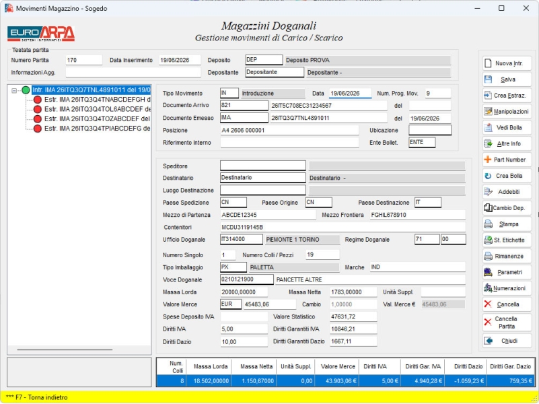Click the Numero Partita field
The height and width of the screenshot is (404, 539).
pyautogui.click(x=84, y=60)
